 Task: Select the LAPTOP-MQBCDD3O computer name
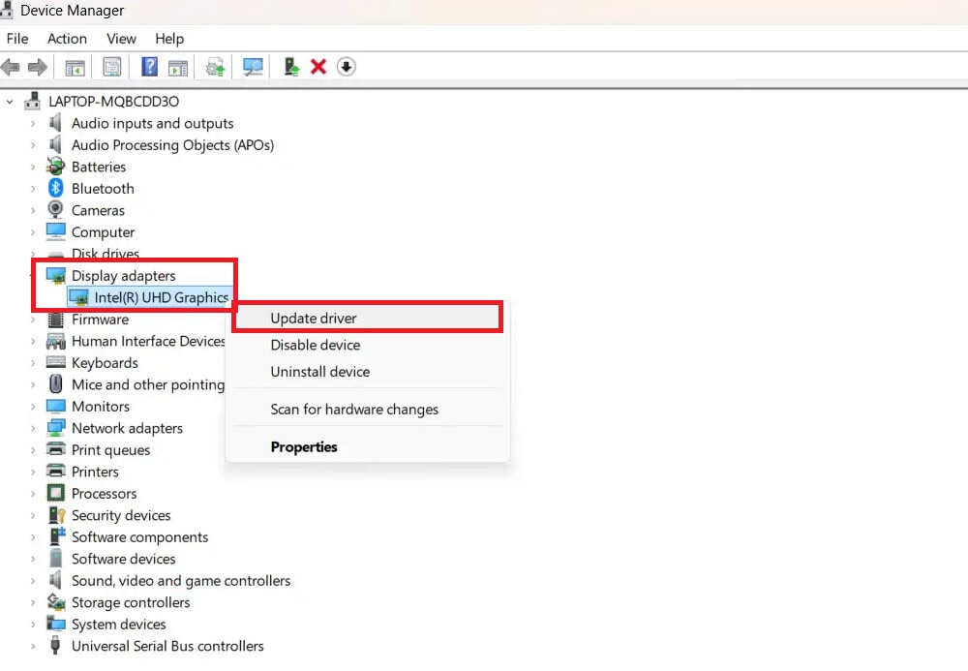(113, 102)
